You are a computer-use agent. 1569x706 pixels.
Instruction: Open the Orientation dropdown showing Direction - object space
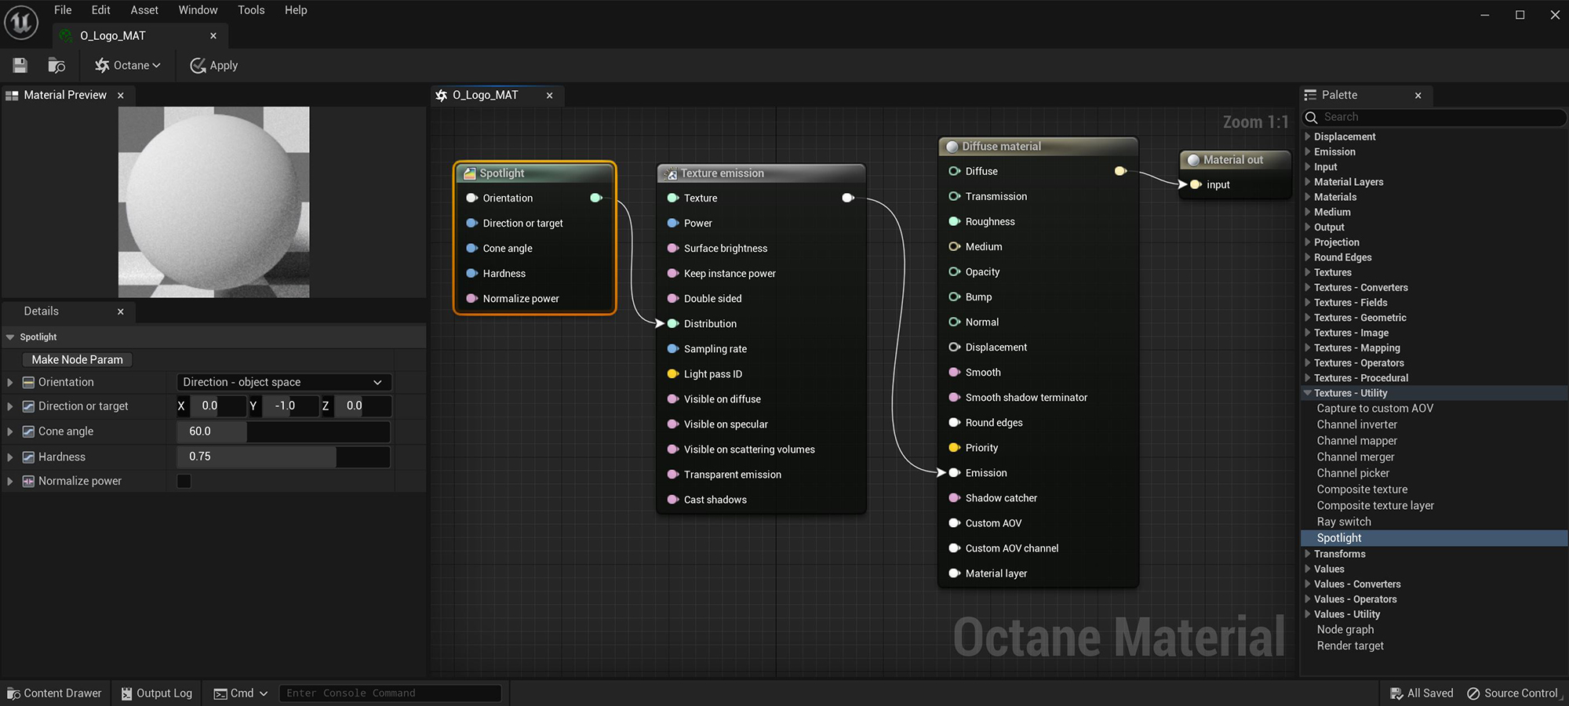click(283, 382)
